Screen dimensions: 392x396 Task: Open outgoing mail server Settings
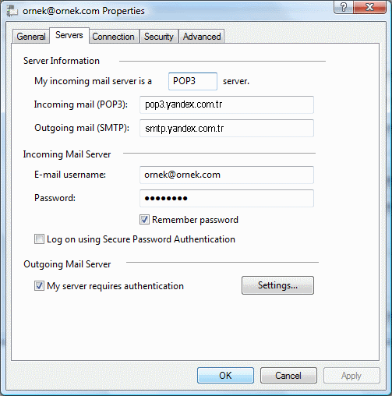(x=277, y=285)
